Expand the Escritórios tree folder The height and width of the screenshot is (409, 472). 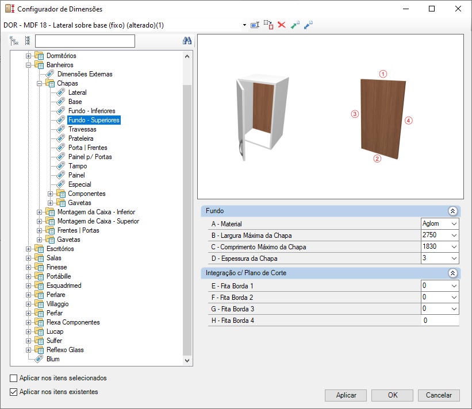click(28, 249)
